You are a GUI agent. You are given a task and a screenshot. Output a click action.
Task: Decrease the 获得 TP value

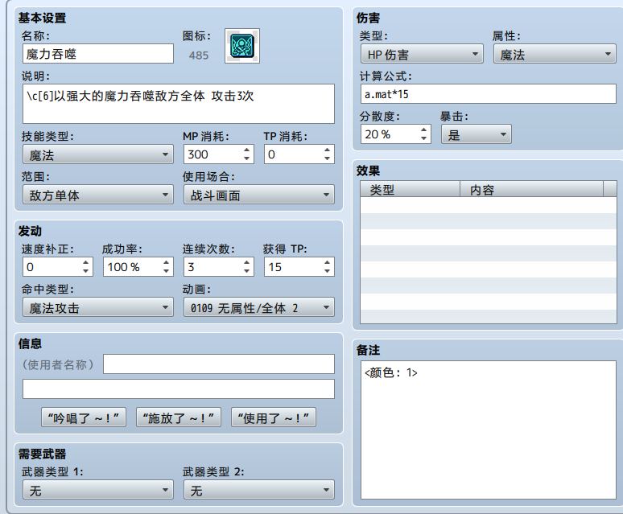tap(327, 272)
